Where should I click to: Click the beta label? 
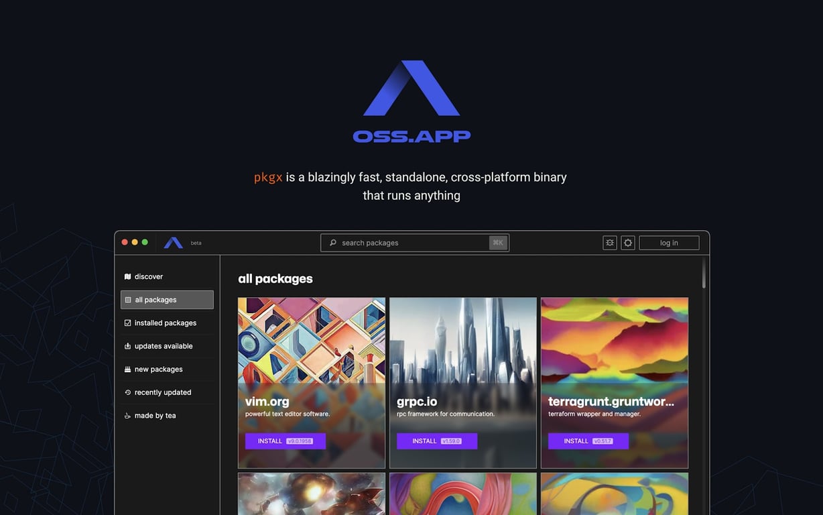pyautogui.click(x=196, y=243)
